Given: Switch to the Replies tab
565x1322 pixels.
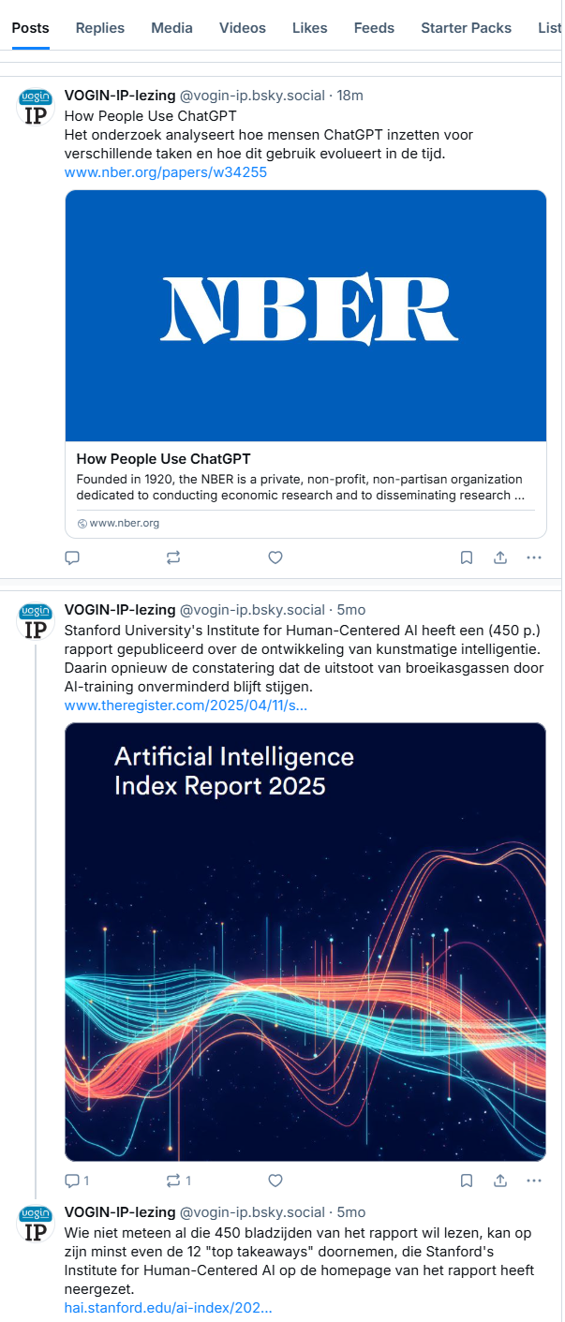Looking at the screenshot, I should point(100,28).
